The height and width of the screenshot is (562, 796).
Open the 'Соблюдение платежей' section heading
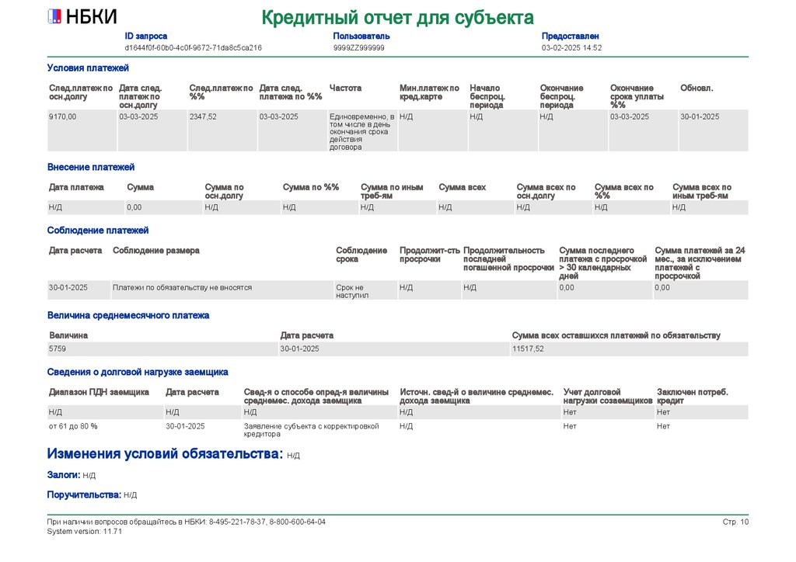[98, 231]
